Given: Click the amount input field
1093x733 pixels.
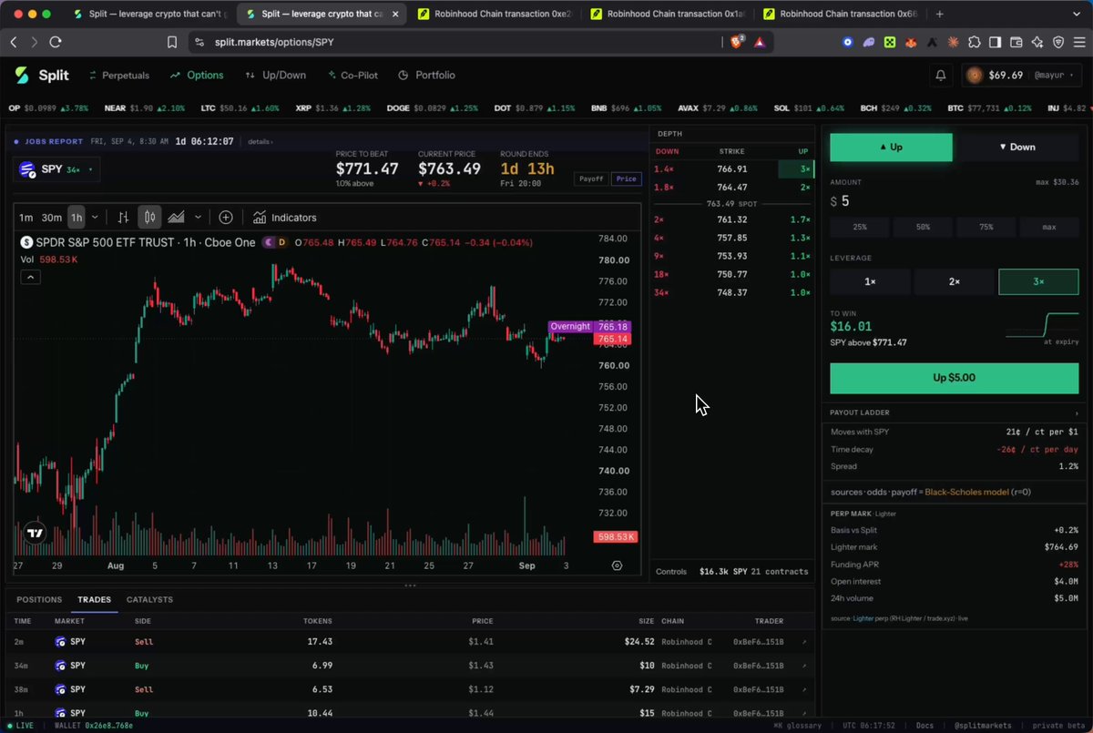Looking at the screenshot, I should coord(954,201).
